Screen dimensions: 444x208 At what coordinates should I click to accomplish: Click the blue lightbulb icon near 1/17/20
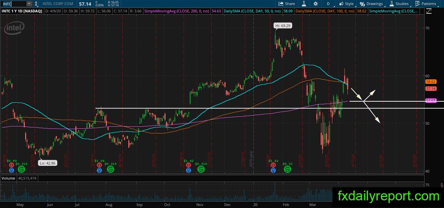[273, 170]
